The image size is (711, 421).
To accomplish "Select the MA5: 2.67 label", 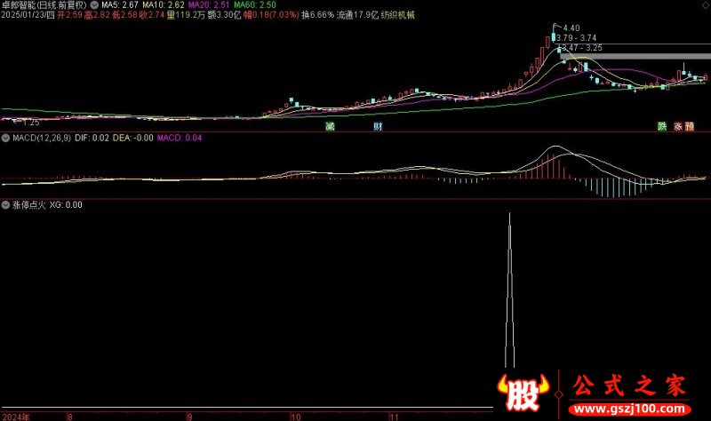I will click(x=120, y=5).
